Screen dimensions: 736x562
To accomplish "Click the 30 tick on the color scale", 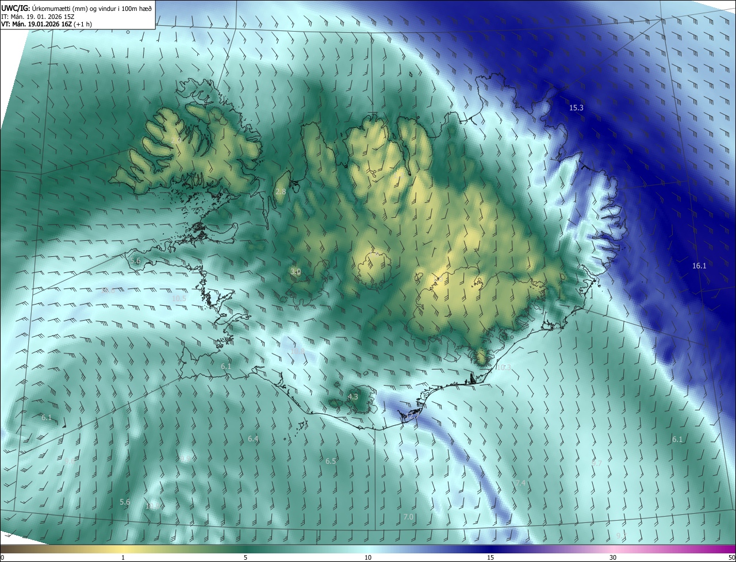I will [613, 557].
